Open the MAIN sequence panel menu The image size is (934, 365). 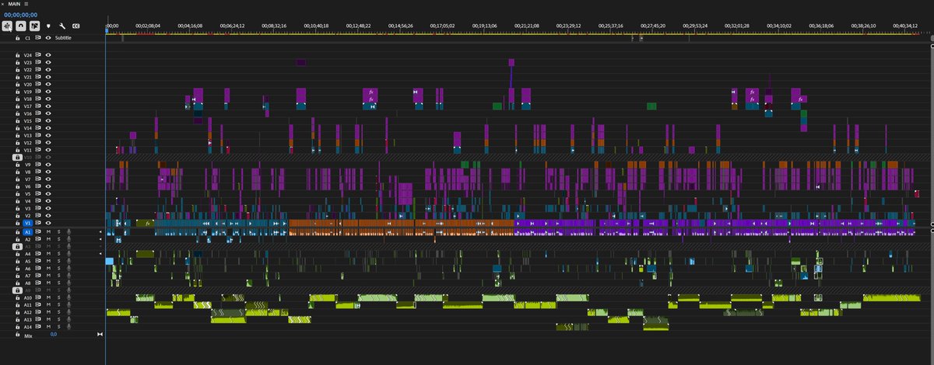[x=26, y=4]
